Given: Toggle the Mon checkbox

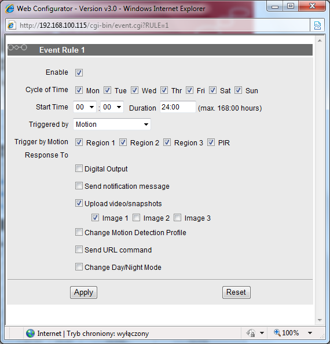Looking at the screenshot, I should coord(79,90).
